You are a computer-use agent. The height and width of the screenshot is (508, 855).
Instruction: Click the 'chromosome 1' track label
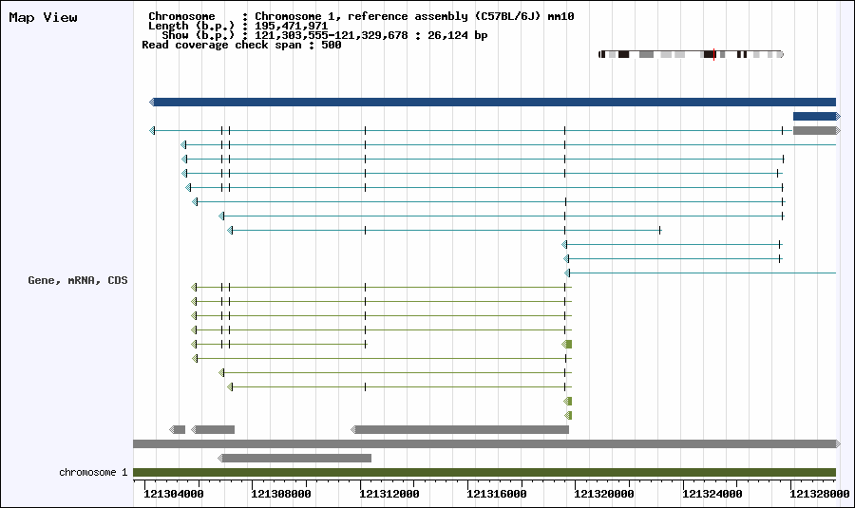(x=93, y=472)
